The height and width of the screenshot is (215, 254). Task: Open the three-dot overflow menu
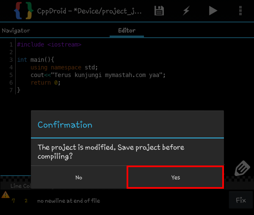[241, 11]
